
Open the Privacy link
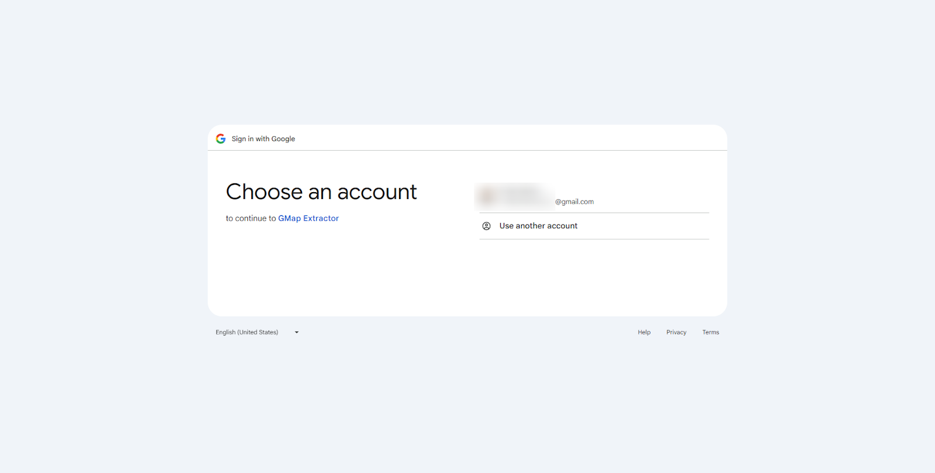coord(676,332)
